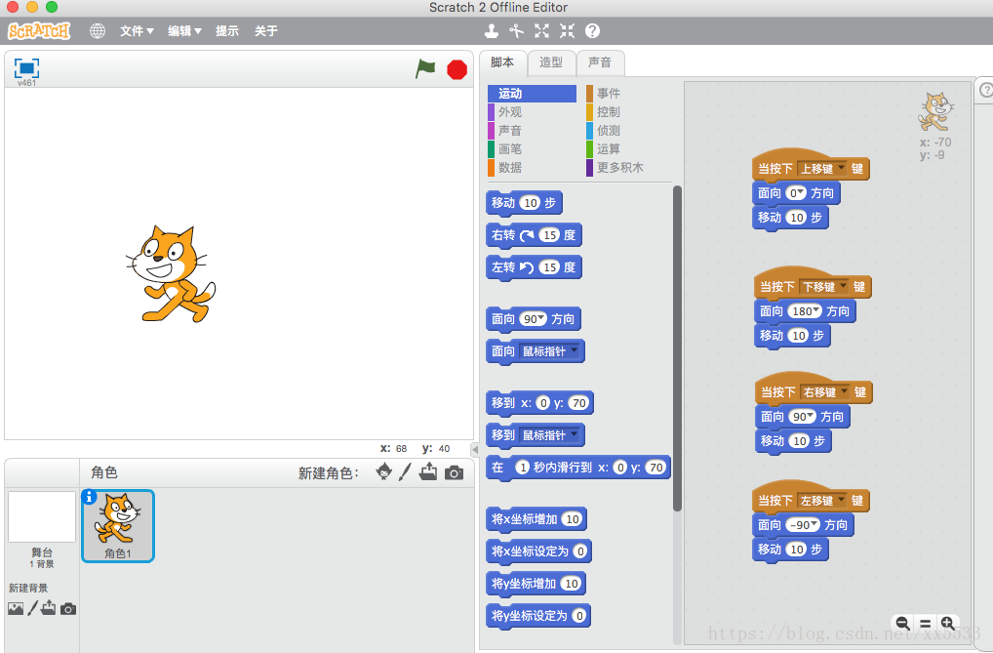993x653 pixels.
Task: Select the 角色1 sprite thumbnail
Action: (x=118, y=525)
